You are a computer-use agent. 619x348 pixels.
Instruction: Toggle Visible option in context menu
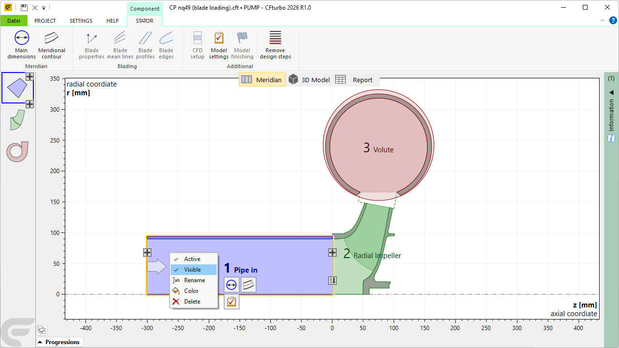tap(192, 270)
